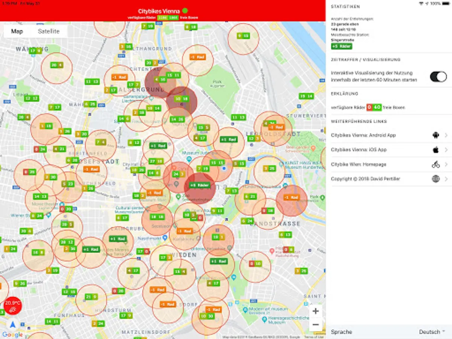This screenshot has width=452, height=339.
Task: Select station marker showing 7 13
Action: [x=232, y=191]
